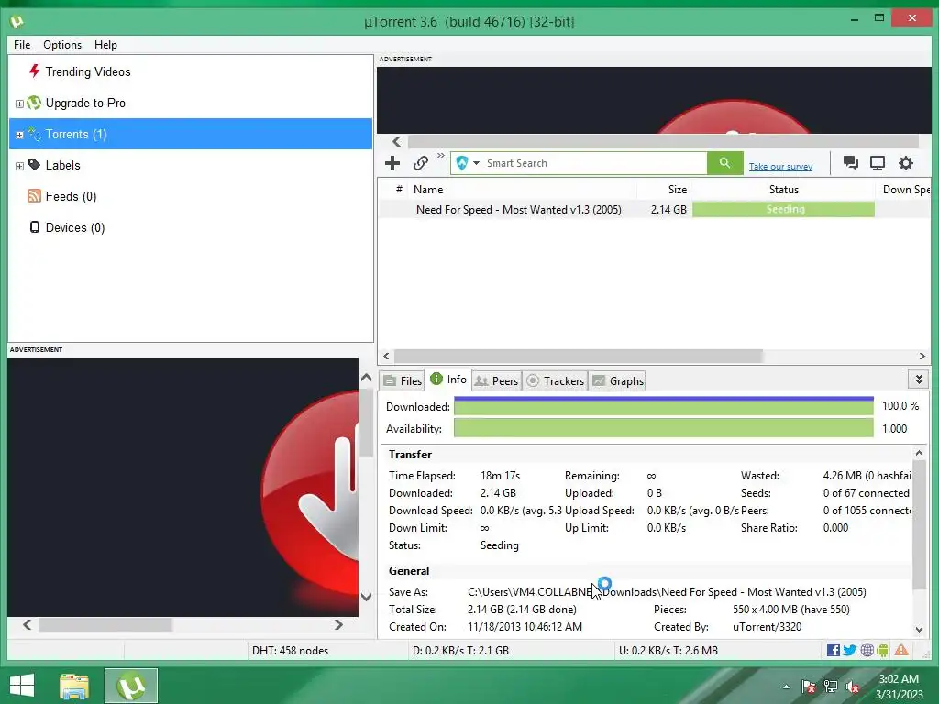Image resolution: width=939 pixels, height=704 pixels.
Task: Select Upgrade to Pro item
Action: click(x=85, y=103)
